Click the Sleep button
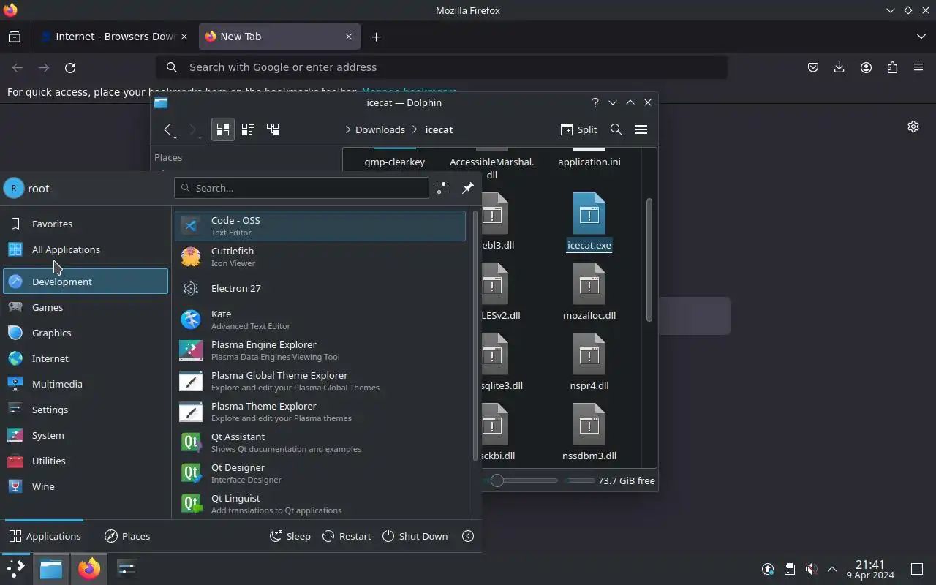This screenshot has width=936, height=585. pos(290,536)
